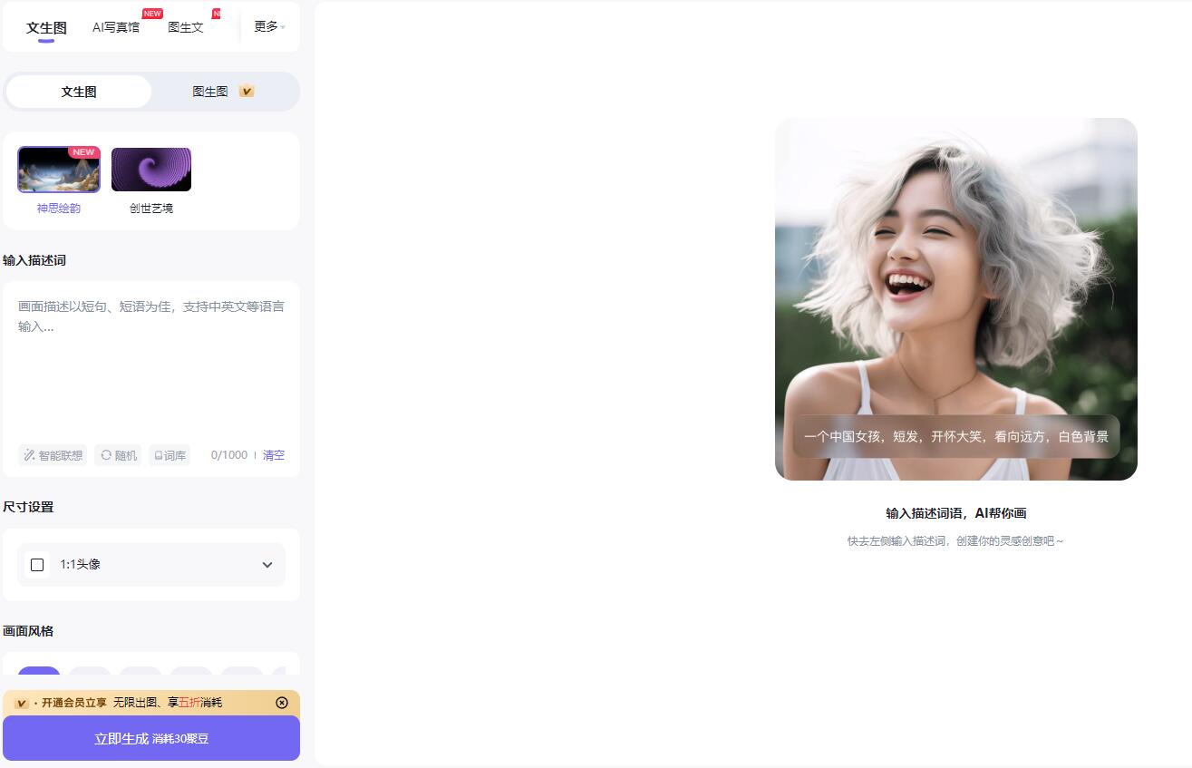Click the VIP badge on the 图生图 tab
Image resolution: width=1192 pixels, height=768 pixels.
pos(245,91)
